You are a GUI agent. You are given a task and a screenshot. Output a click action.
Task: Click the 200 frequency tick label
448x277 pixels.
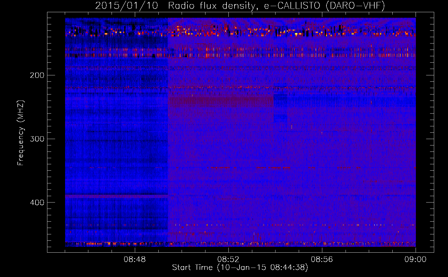pyautogui.click(x=37, y=75)
